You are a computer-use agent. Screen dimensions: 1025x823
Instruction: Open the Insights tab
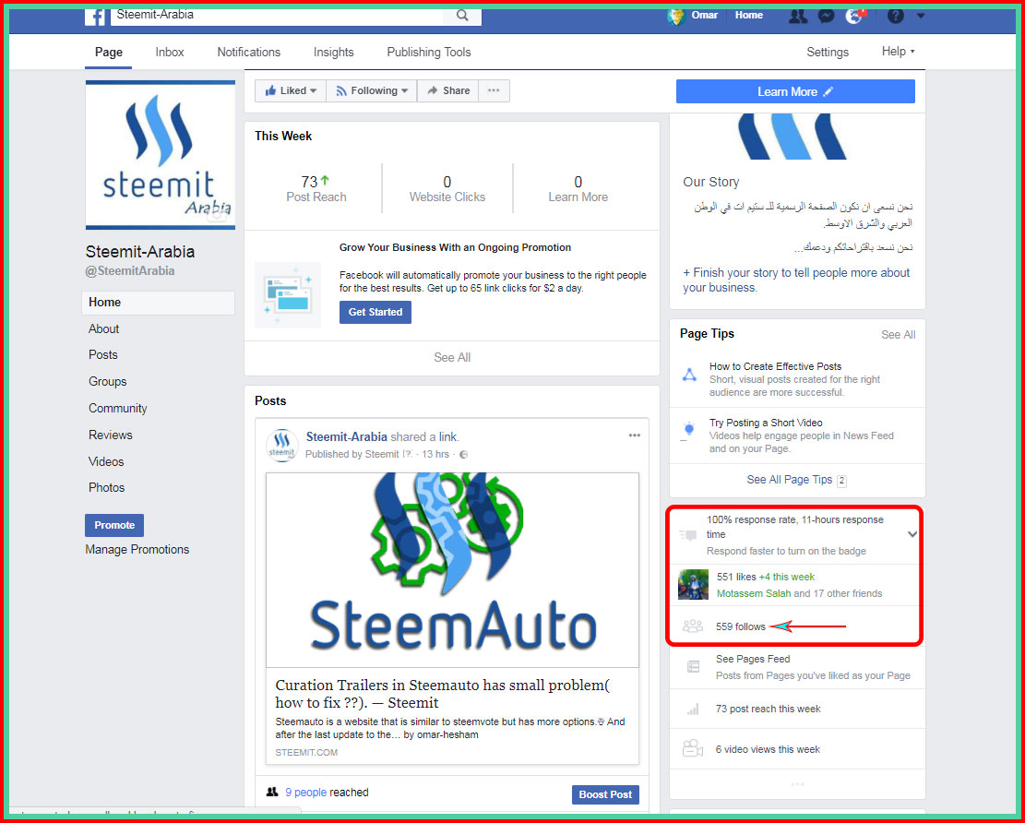point(333,53)
